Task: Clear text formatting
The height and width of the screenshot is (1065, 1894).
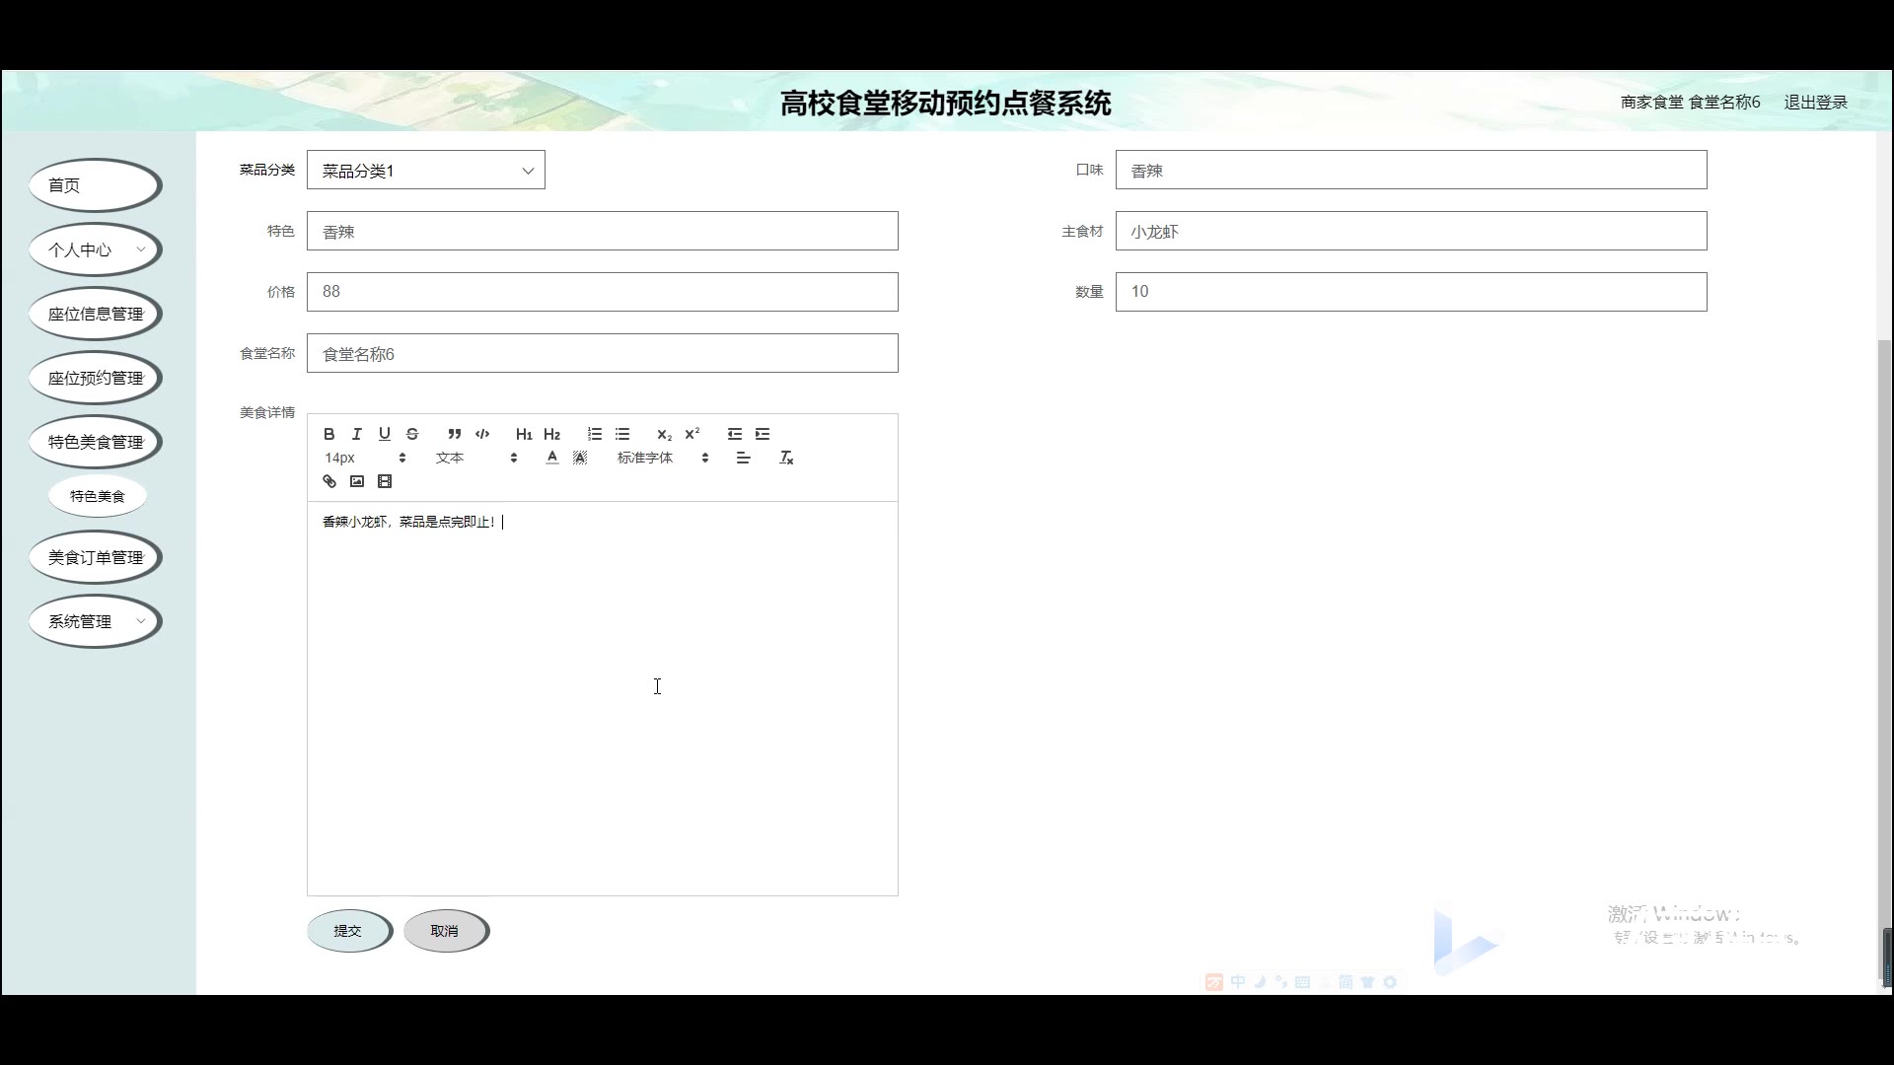Action: (786, 458)
